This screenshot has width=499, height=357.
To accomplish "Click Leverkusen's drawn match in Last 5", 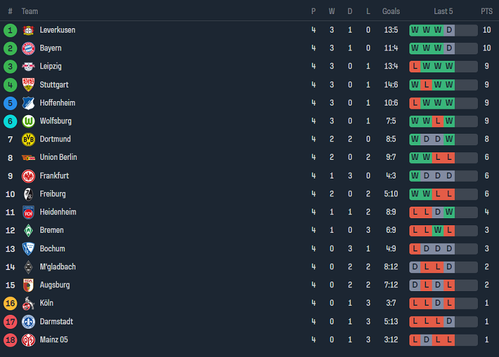I will coord(449,30).
